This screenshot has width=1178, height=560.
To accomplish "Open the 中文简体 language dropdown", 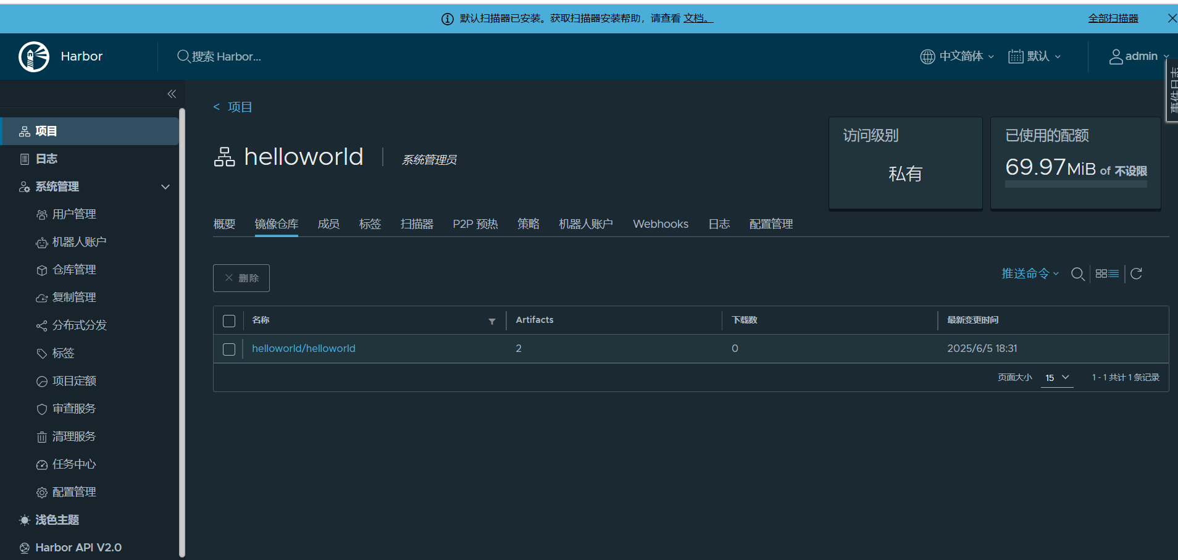I will [x=957, y=57].
